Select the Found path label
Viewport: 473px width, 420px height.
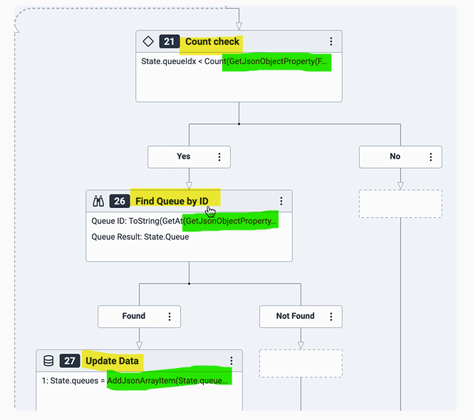[133, 316]
